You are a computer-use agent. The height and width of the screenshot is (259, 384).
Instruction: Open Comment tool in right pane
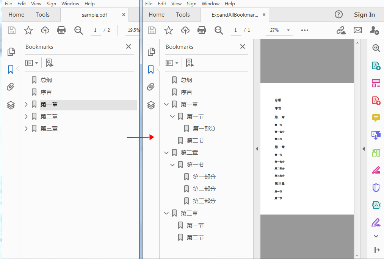[376, 118]
